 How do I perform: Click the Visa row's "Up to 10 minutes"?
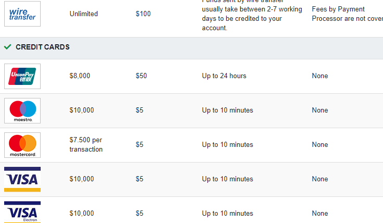pyautogui.click(x=227, y=179)
